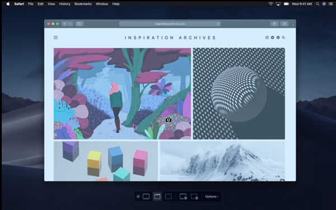Select Capture Selected Window mode

(157, 197)
